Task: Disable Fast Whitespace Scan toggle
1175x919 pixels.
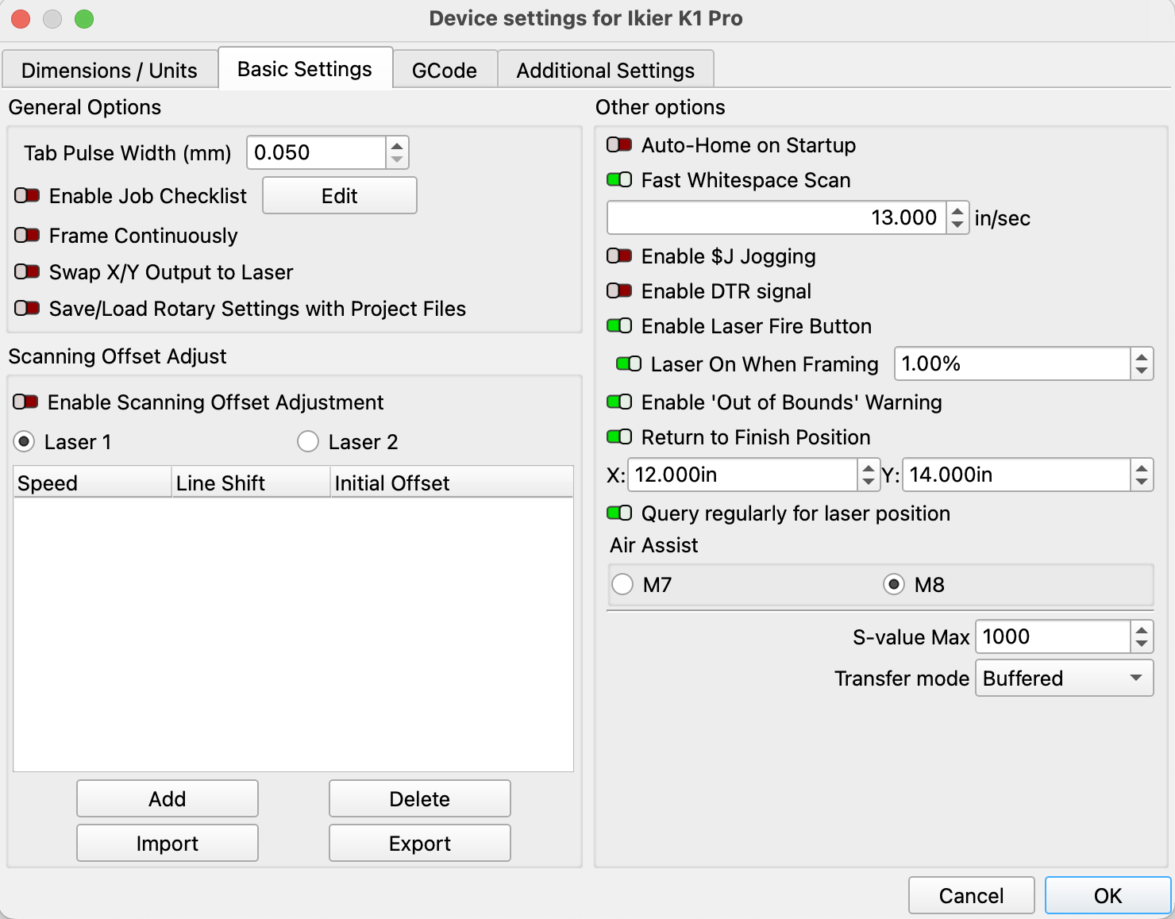Action: click(x=619, y=180)
